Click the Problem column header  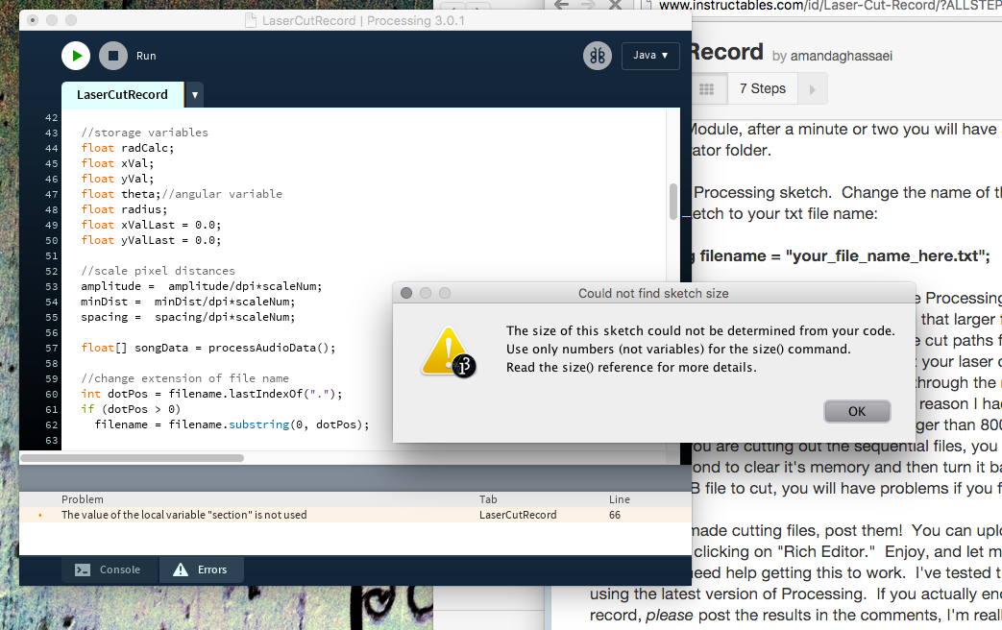pos(83,499)
